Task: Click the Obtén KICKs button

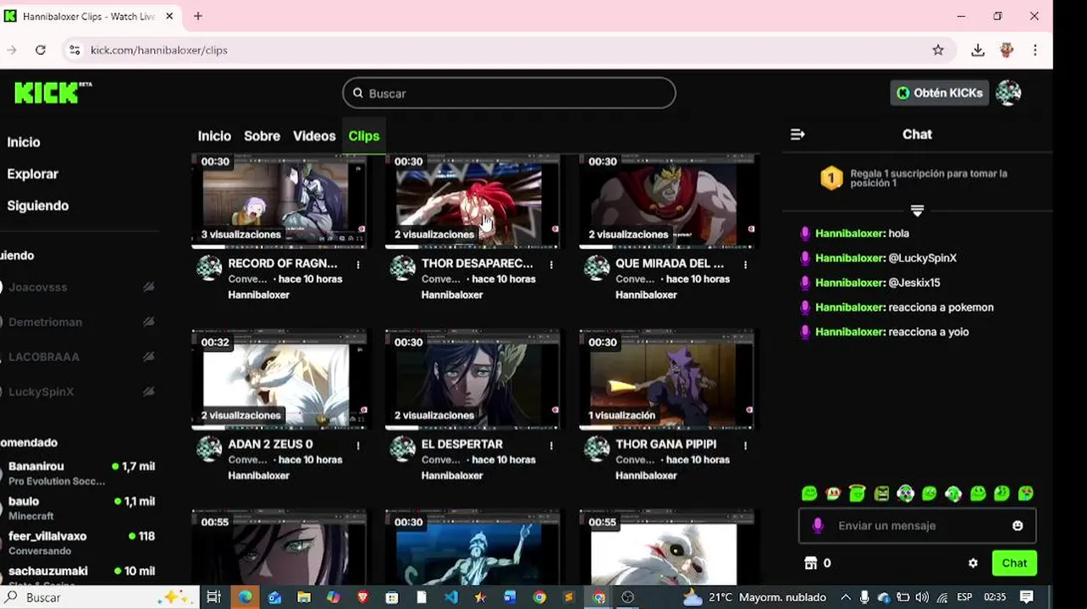Action: 940,93
